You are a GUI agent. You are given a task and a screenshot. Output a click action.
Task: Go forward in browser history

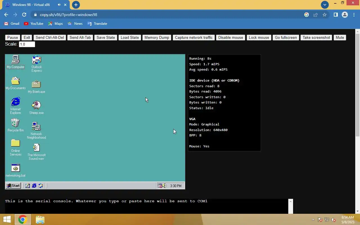coord(15,15)
